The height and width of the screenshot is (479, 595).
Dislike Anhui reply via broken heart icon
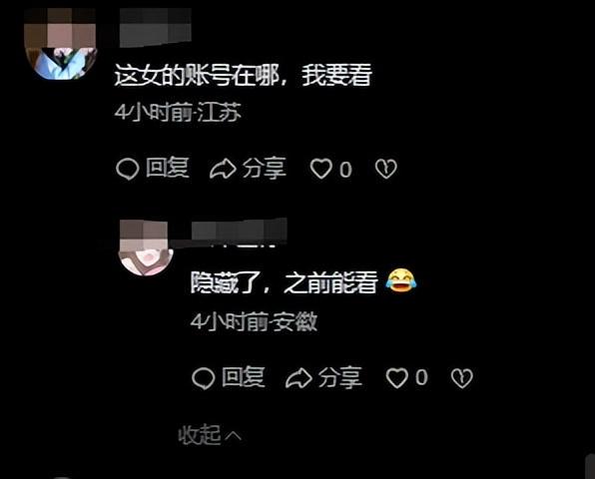click(462, 378)
